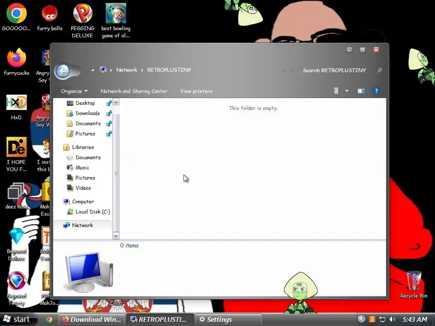This screenshot has height=326, width=435.
Task: Toggle the preview pane icon
Action: pyautogui.click(x=361, y=91)
